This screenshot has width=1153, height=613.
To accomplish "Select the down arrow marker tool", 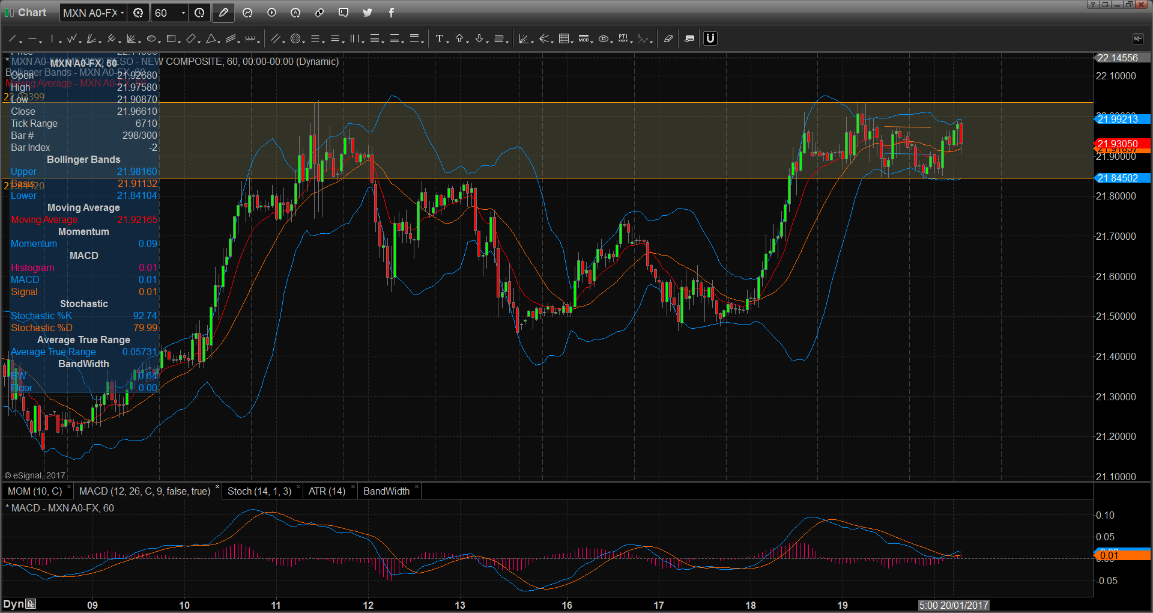I will tap(479, 39).
